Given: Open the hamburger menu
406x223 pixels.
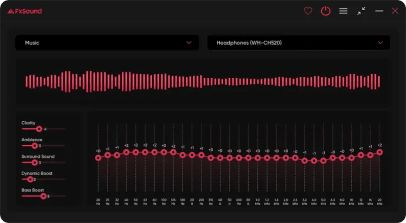Looking at the screenshot, I should (344, 11).
